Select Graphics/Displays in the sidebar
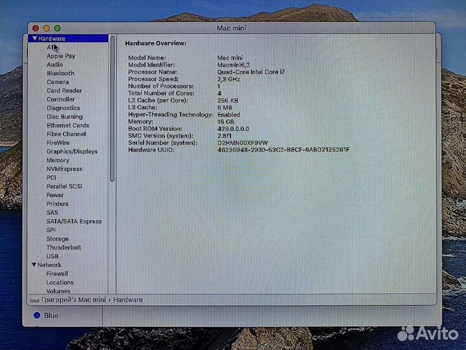 click(72, 152)
